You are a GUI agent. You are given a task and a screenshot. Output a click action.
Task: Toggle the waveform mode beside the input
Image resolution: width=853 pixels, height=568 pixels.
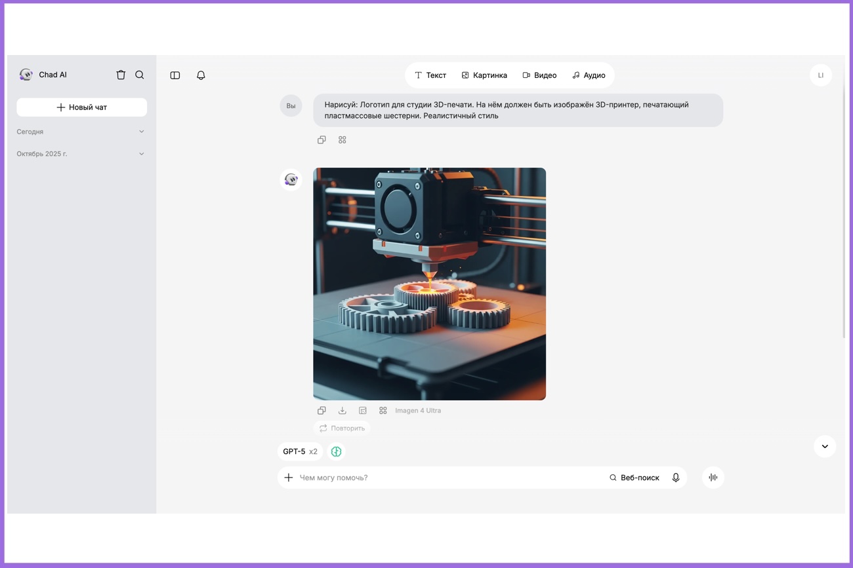tap(713, 478)
